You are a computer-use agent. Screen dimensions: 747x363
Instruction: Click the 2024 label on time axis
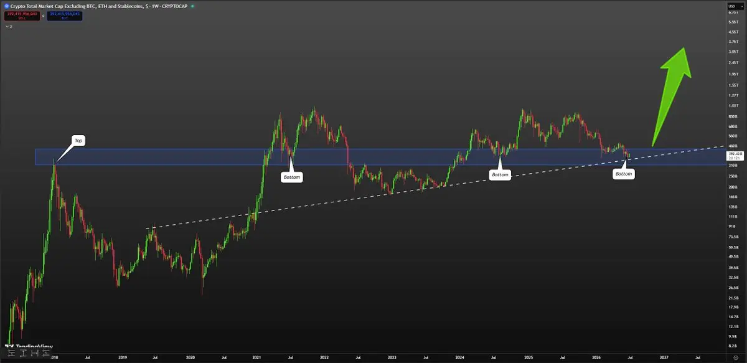pos(459,358)
